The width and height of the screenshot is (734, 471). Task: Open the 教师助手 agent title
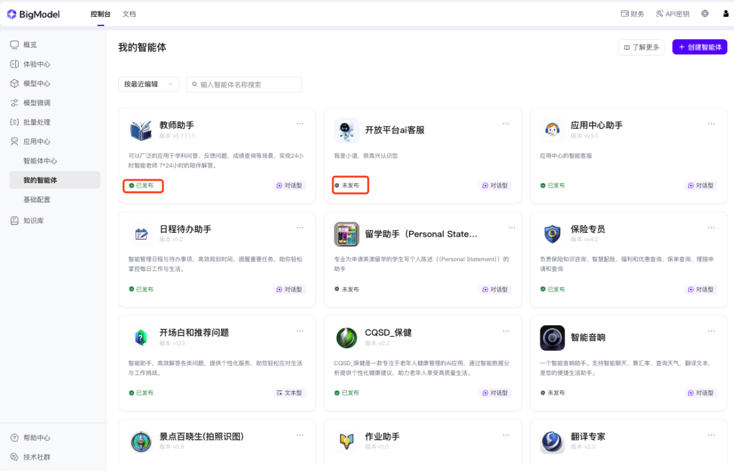177,125
